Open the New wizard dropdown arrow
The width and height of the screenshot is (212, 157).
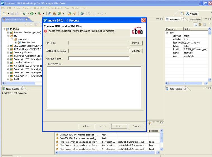click(x=8, y=13)
